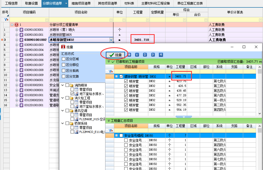Click the level 2 grouping icon
The height and width of the screenshot is (170, 263).
(145, 55)
